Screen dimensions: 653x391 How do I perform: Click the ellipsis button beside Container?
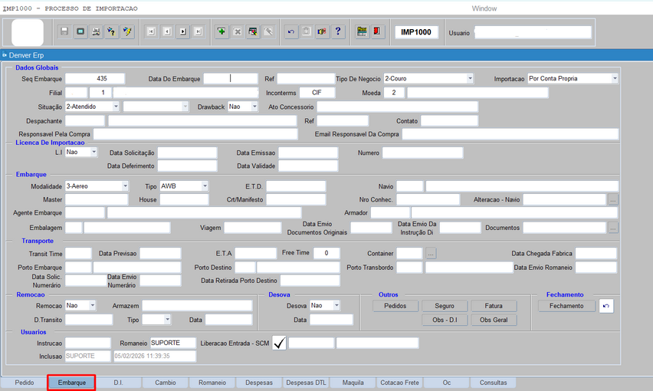pos(431,253)
